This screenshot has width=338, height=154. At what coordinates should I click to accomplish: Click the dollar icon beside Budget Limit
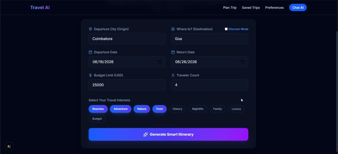[90, 75]
